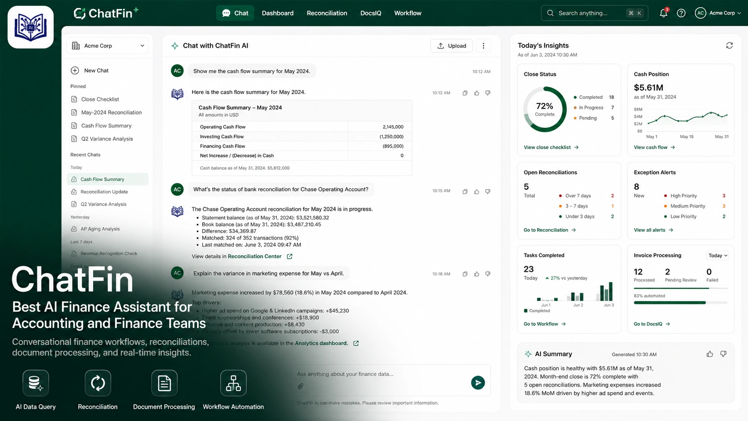
Task: Thumbs down the marketing variance message
Action: (488, 274)
